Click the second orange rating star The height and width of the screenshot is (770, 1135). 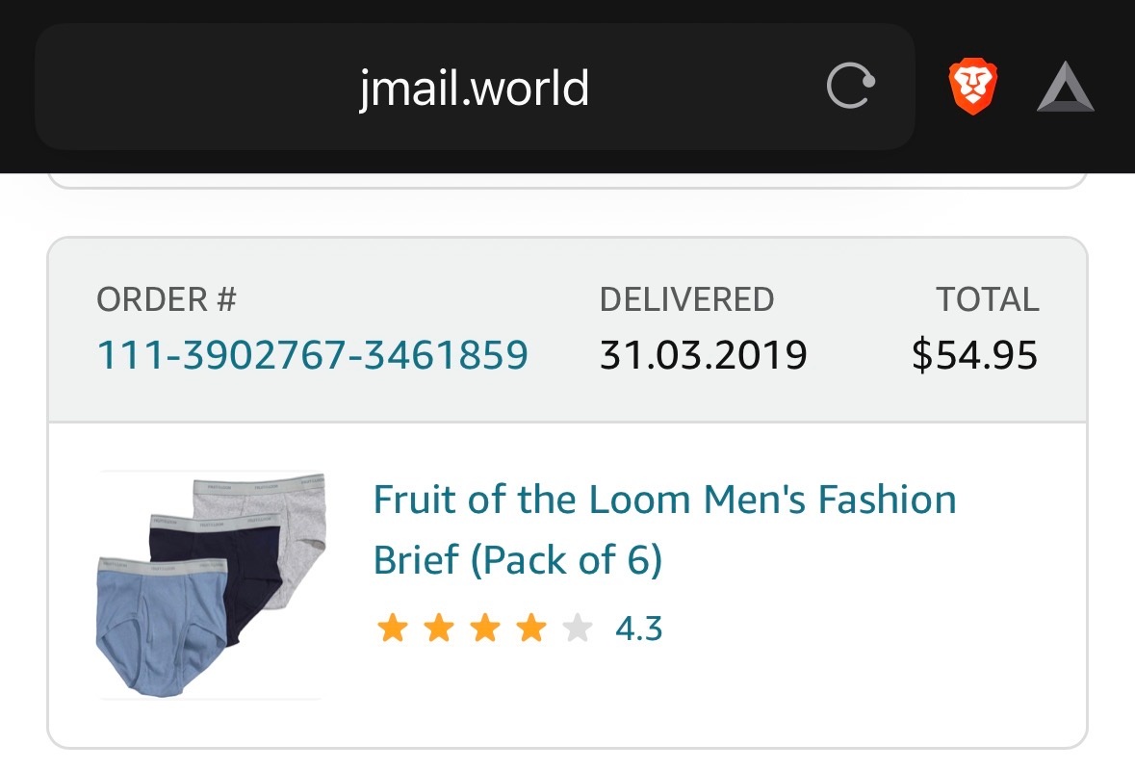click(438, 629)
